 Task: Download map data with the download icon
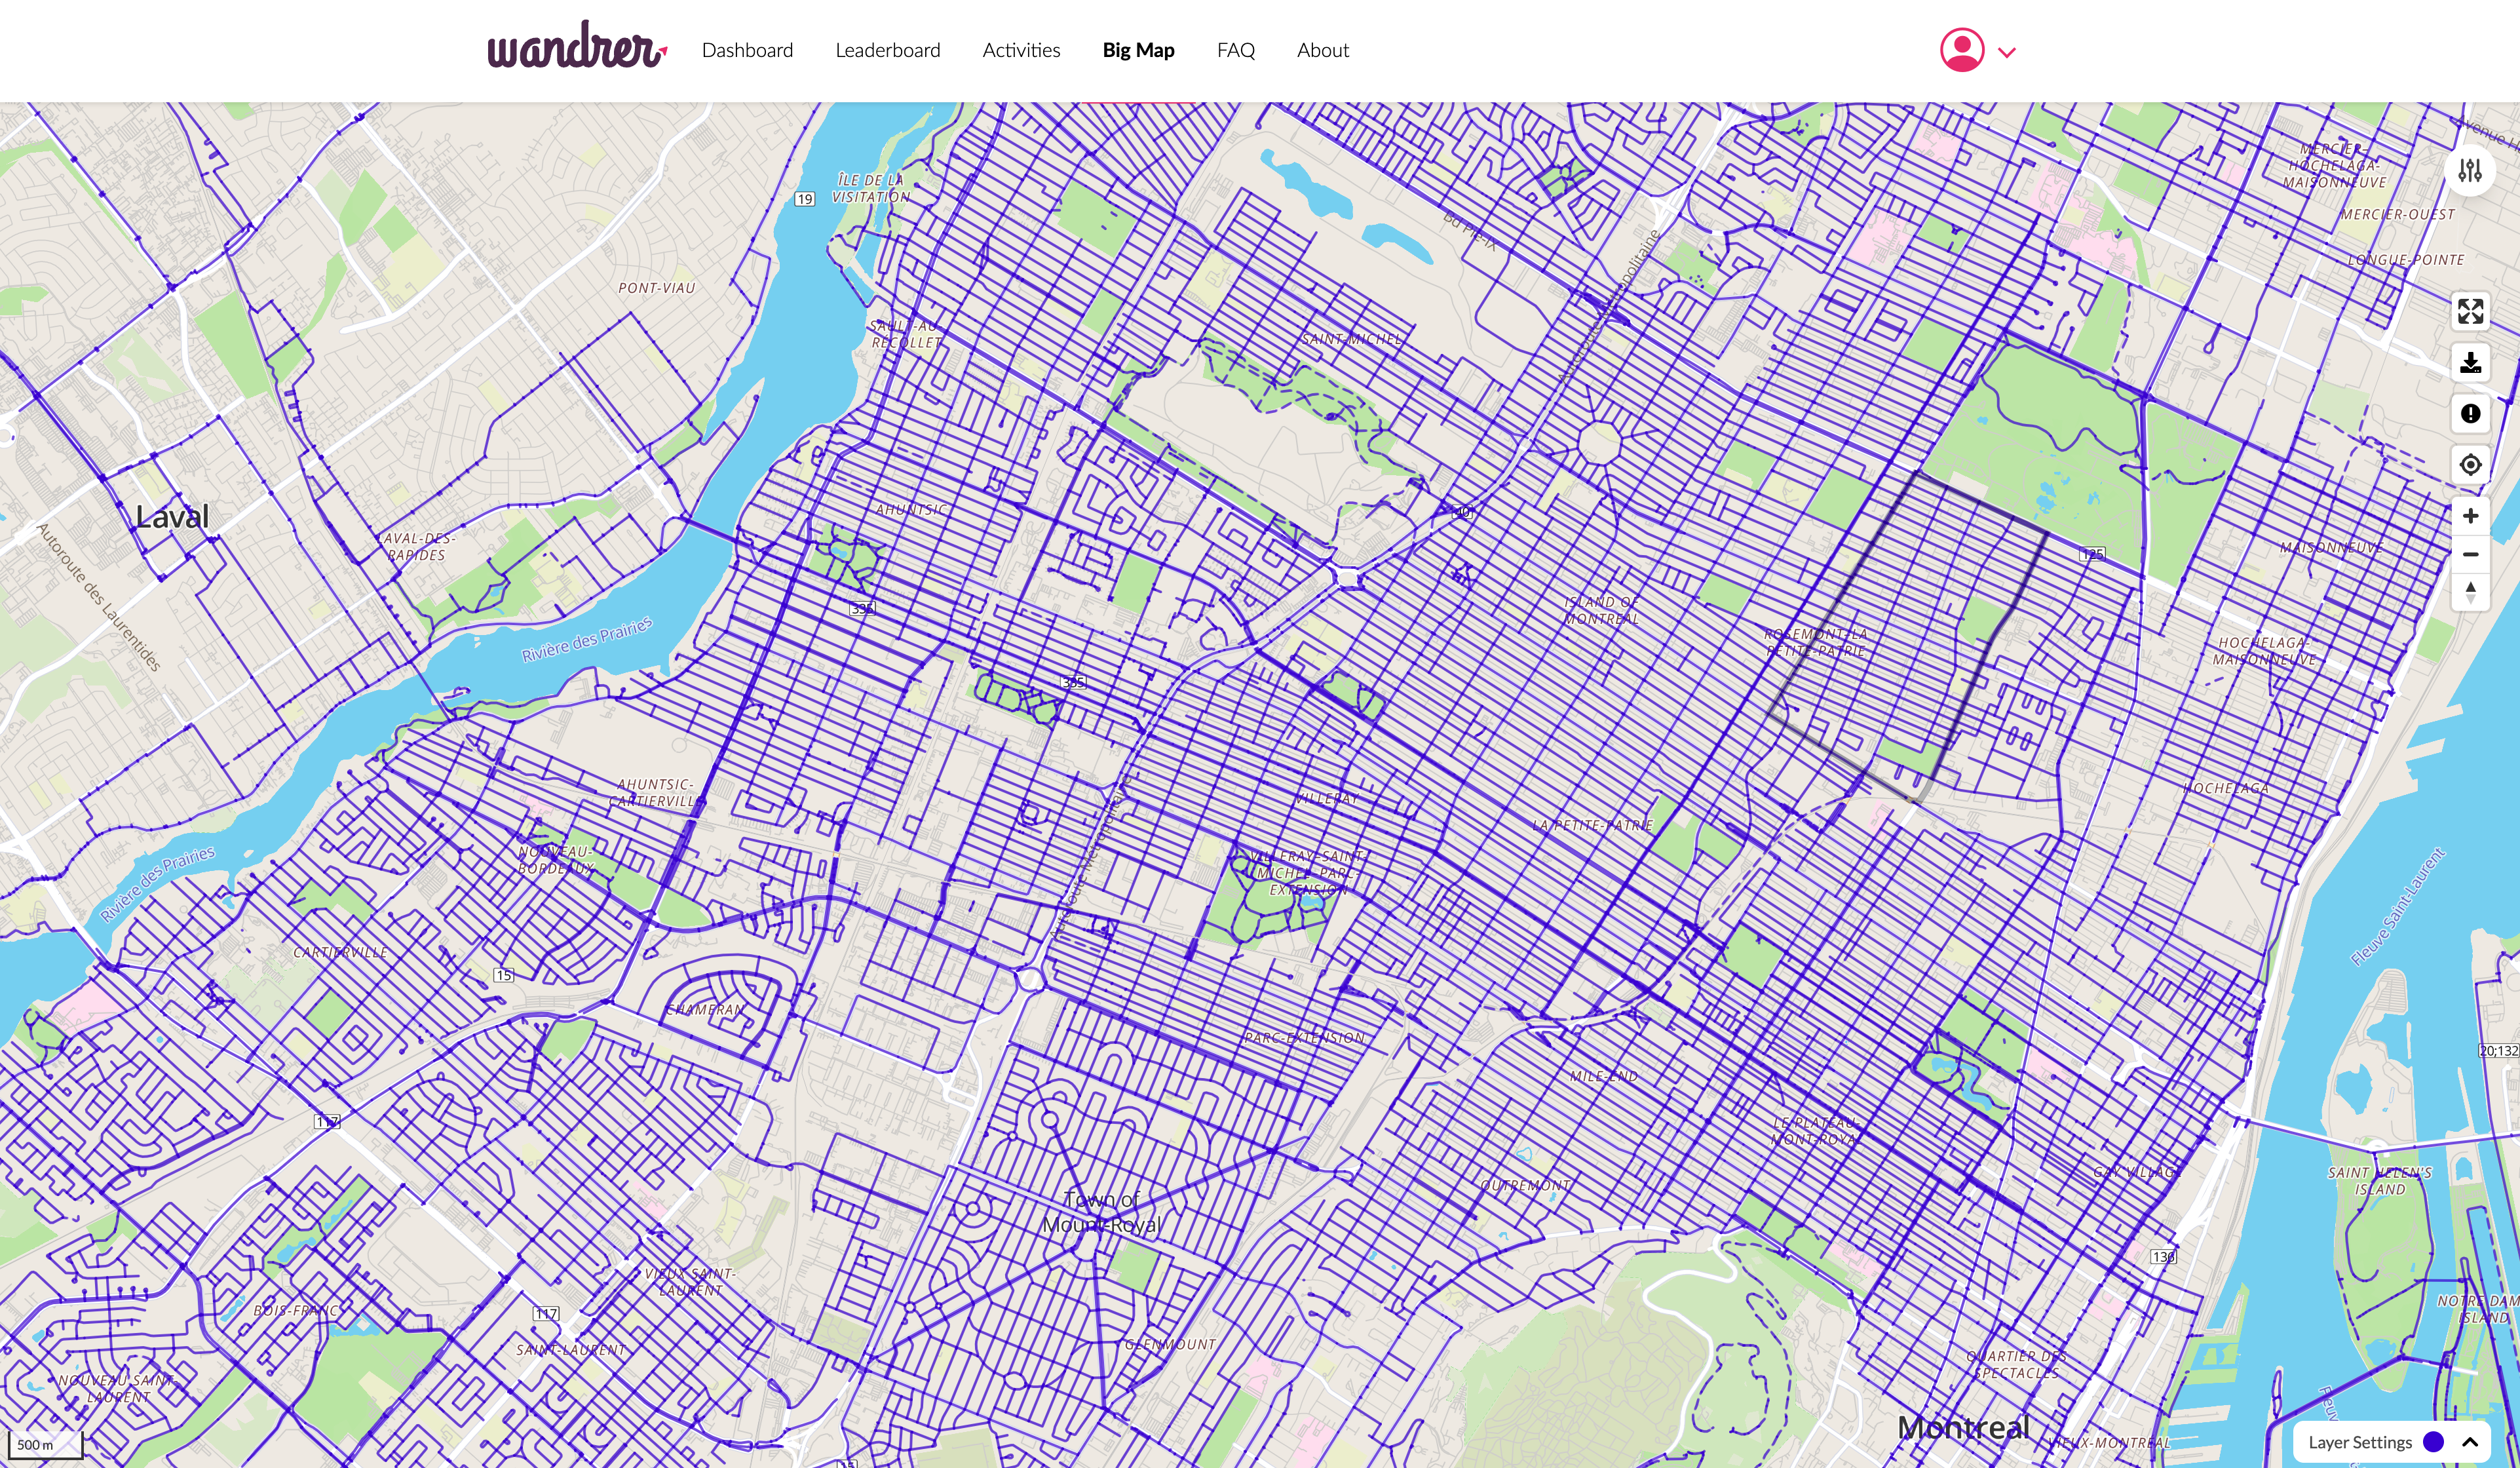click(2470, 363)
